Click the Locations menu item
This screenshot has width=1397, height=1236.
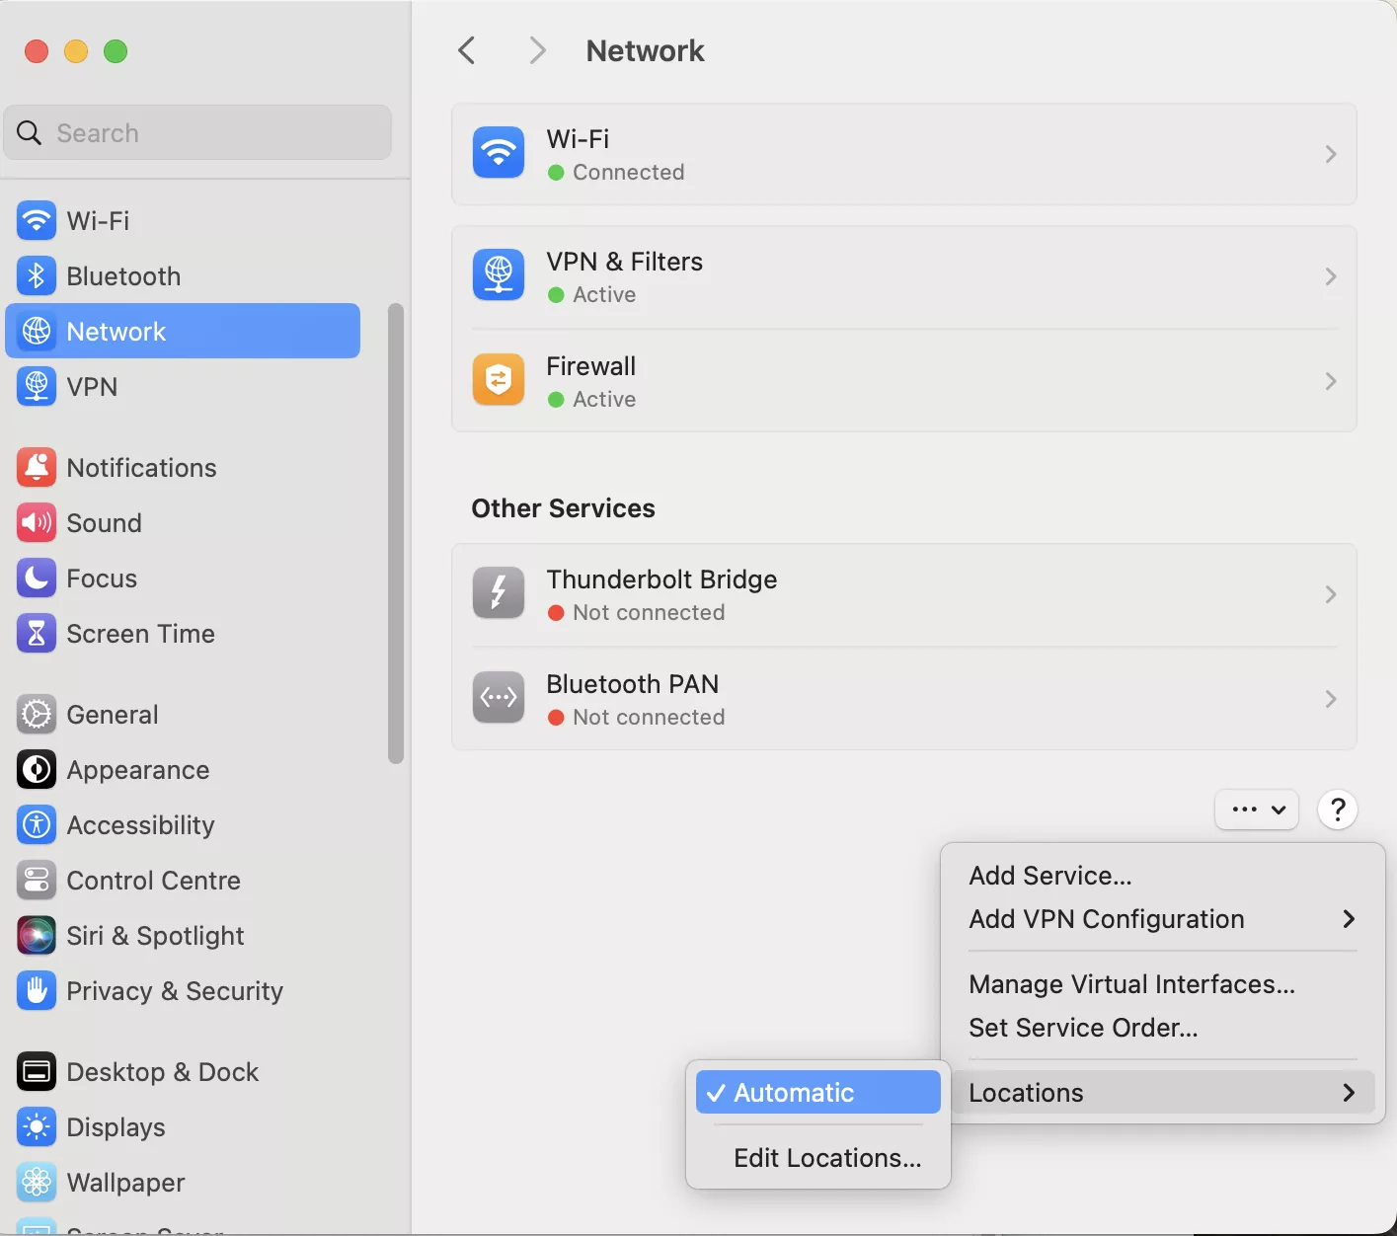click(x=1162, y=1093)
